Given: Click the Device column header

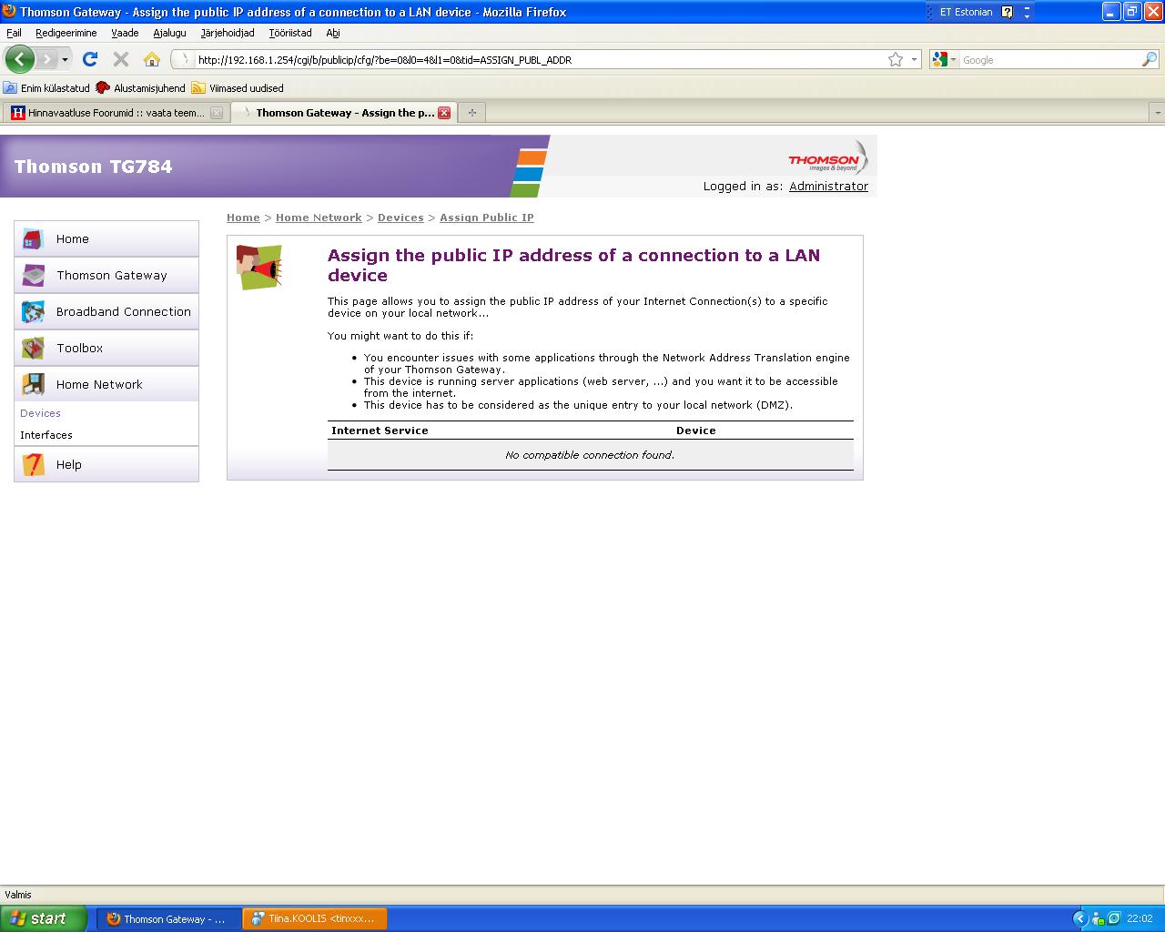Looking at the screenshot, I should click(696, 431).
